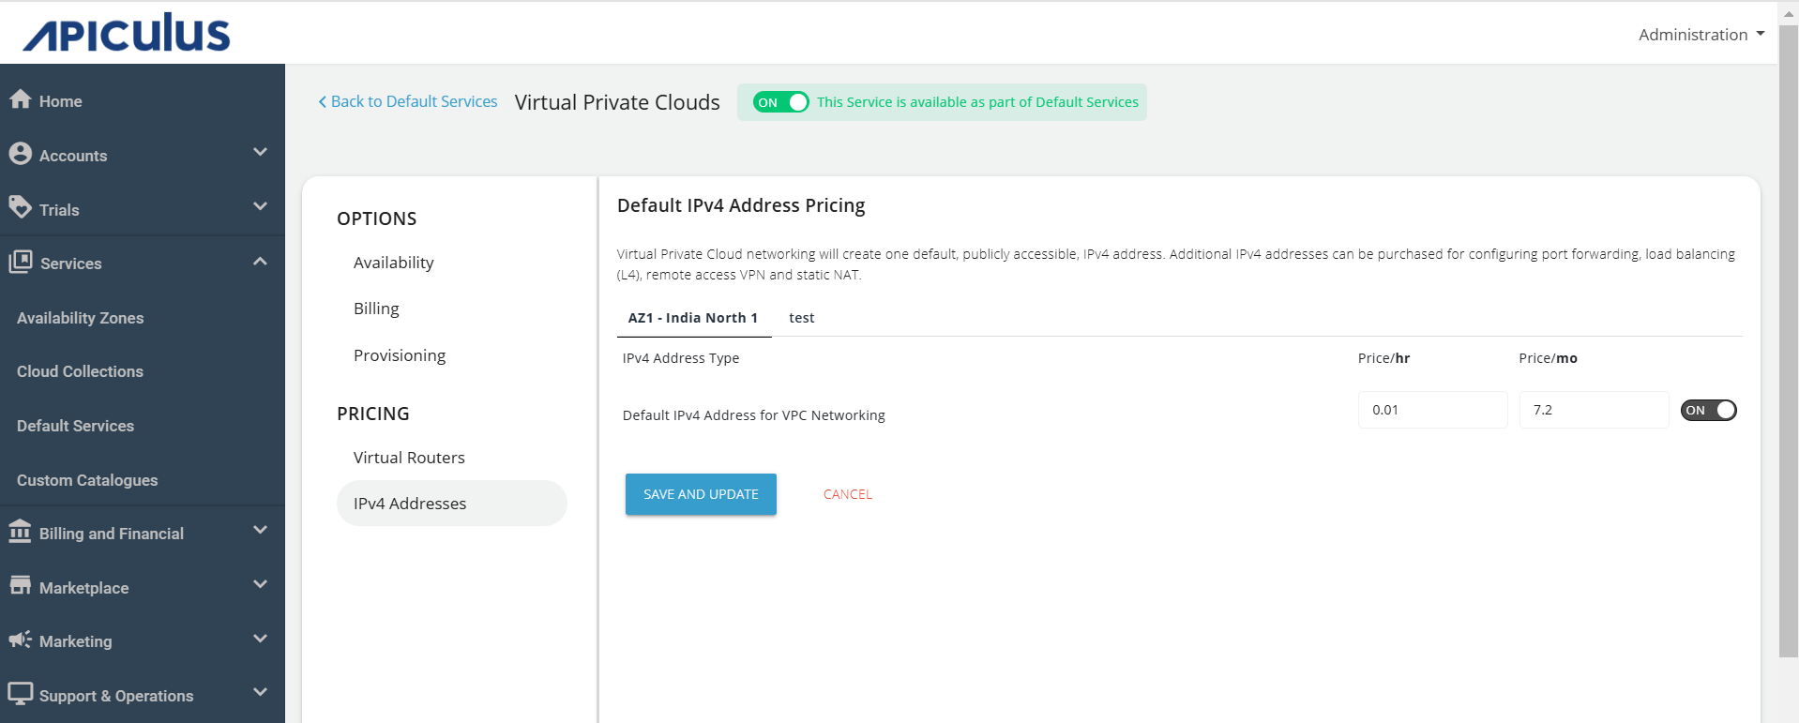
Task: Click the Accounts sidebar icon
Action: [21, 154]
